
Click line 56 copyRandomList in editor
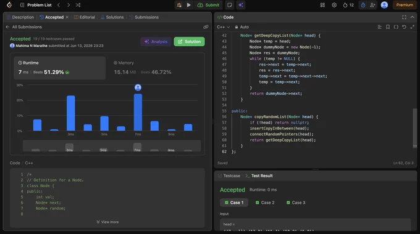coord(279,117)
